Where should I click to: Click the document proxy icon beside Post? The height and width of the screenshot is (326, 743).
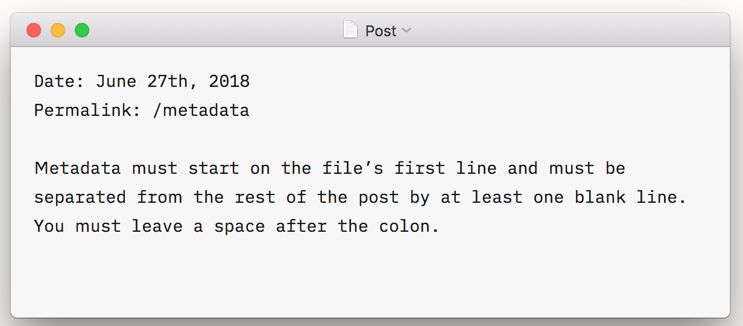click(350, 30)
